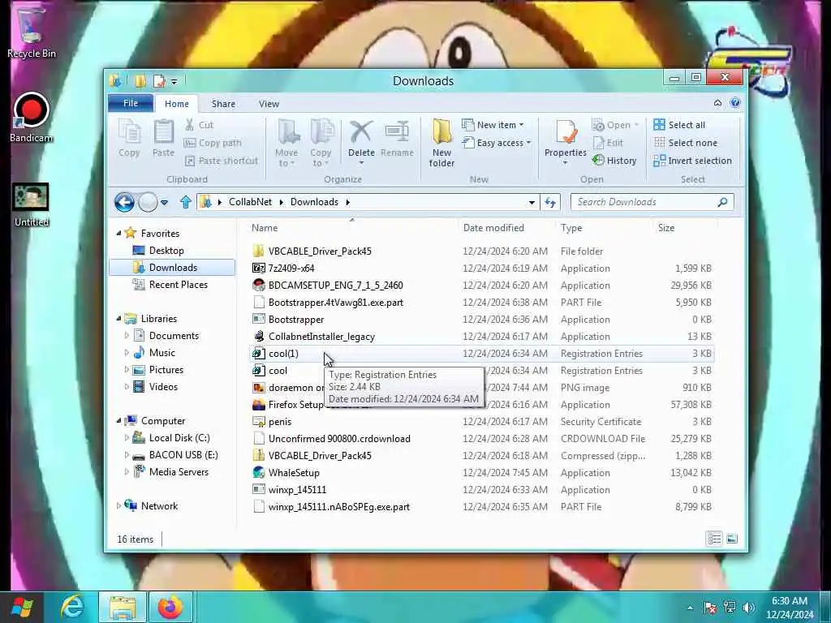Expand the Documents library node
This screenshot has height=623, width=831.
click(127, 335)
